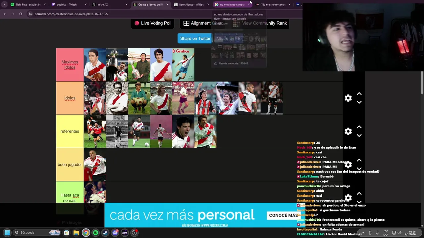View site information icon in address bar
This screenshot has width=424, height=238.
[30, 14]
